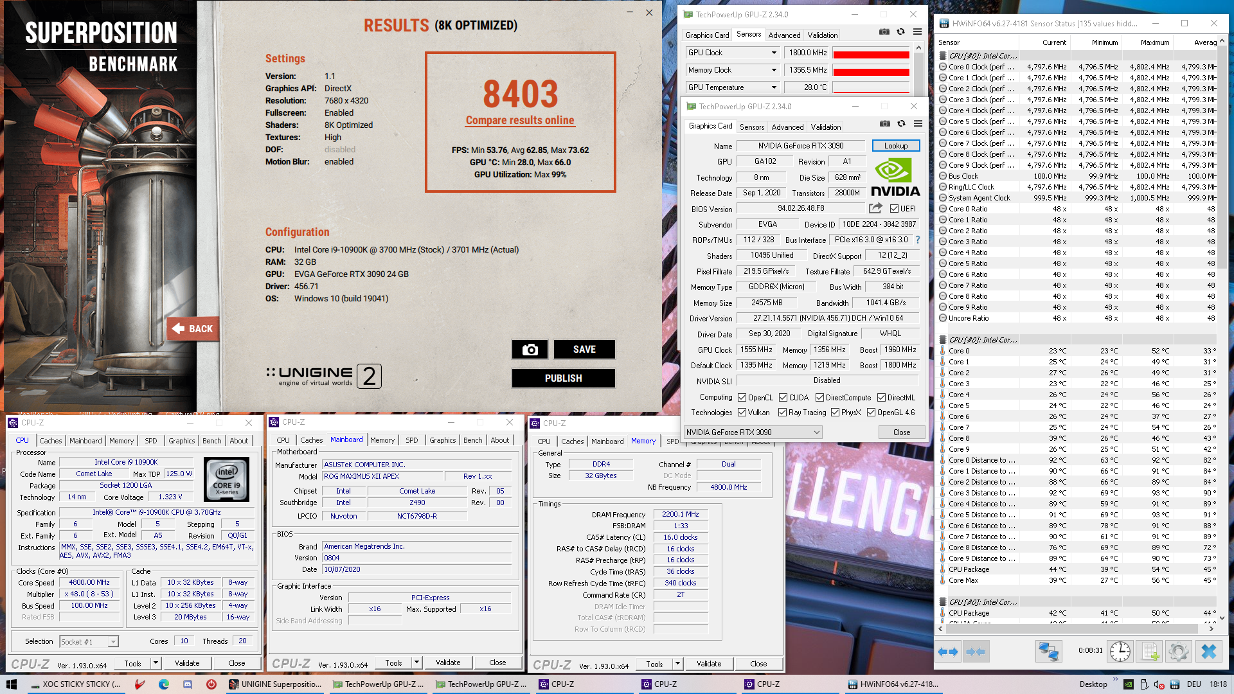Click the GPU Temperature sensor graph bar
This screenshot has width=1234, height=694.
coord(871,88)
